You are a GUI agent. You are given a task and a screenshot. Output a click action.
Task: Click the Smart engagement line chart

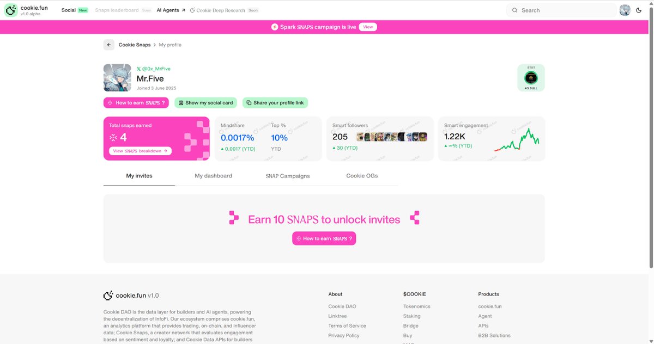click(x=517, y=140)
